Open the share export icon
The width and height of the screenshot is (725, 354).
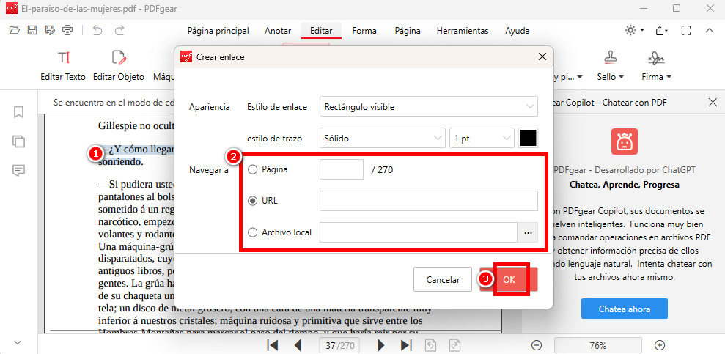click(x=660, y=31)
